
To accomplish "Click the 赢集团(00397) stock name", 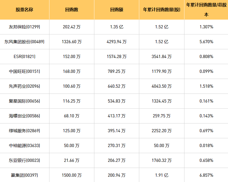I will pyautogui.click(x=24, y=175).
